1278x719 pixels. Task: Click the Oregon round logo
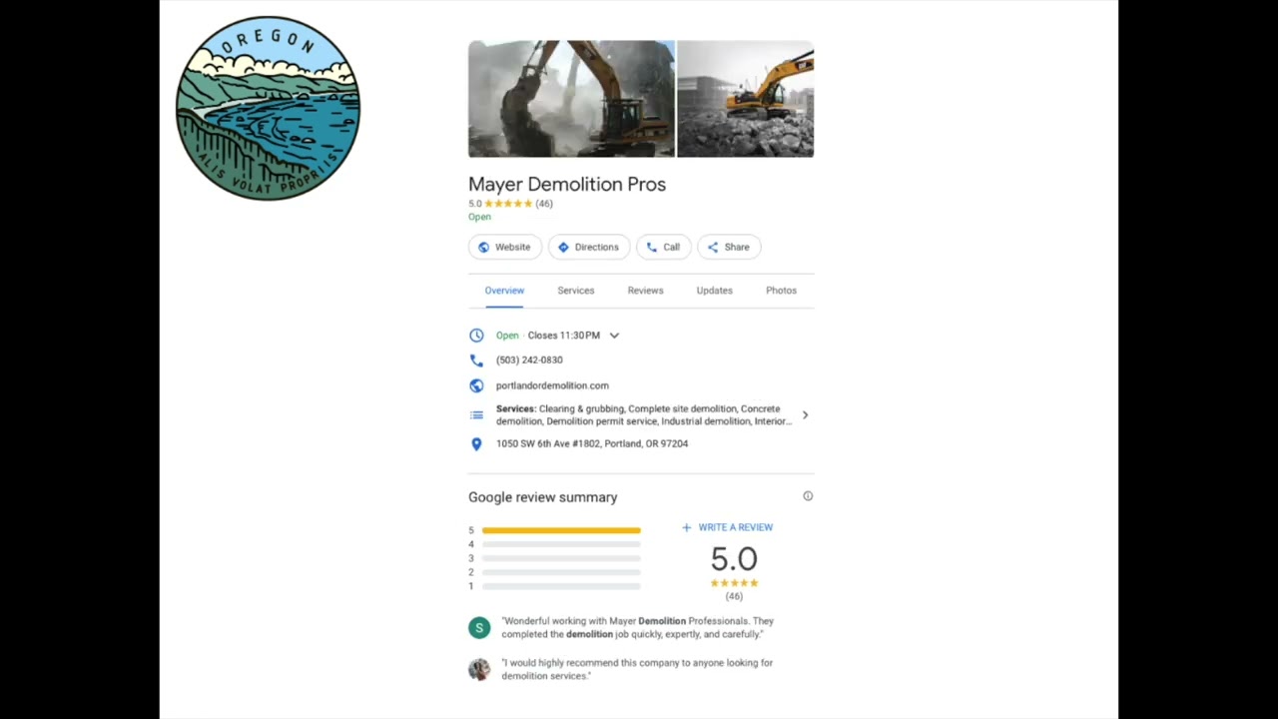pos(268,108)
